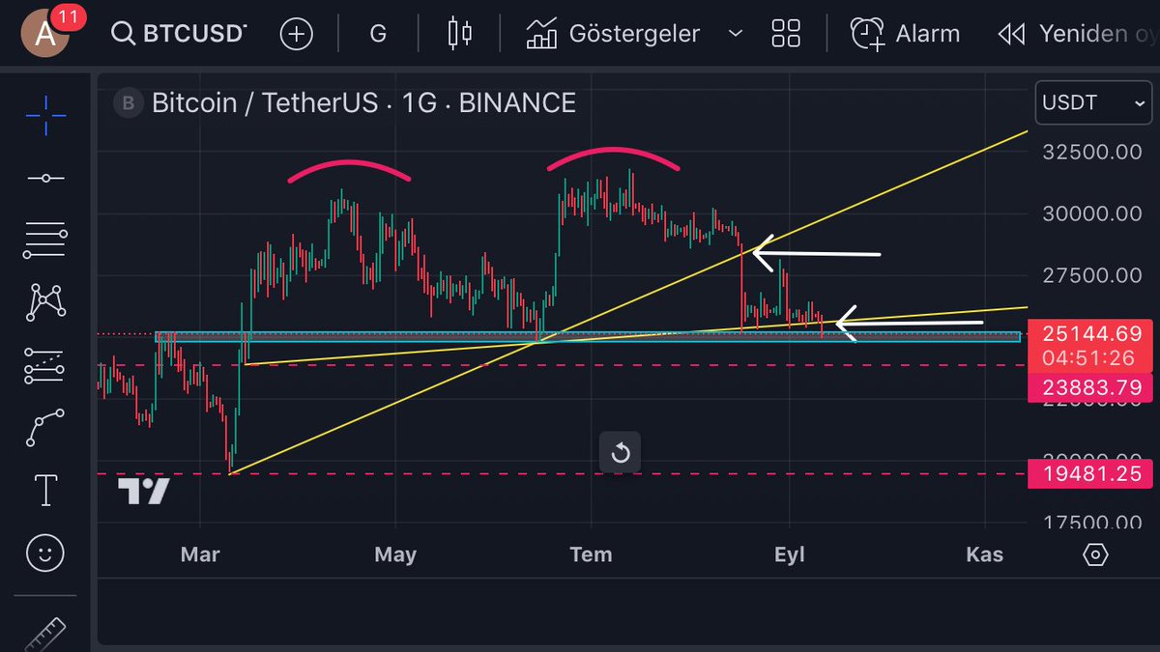Click the TradingView logo on chart

click(x=144, y=491)
